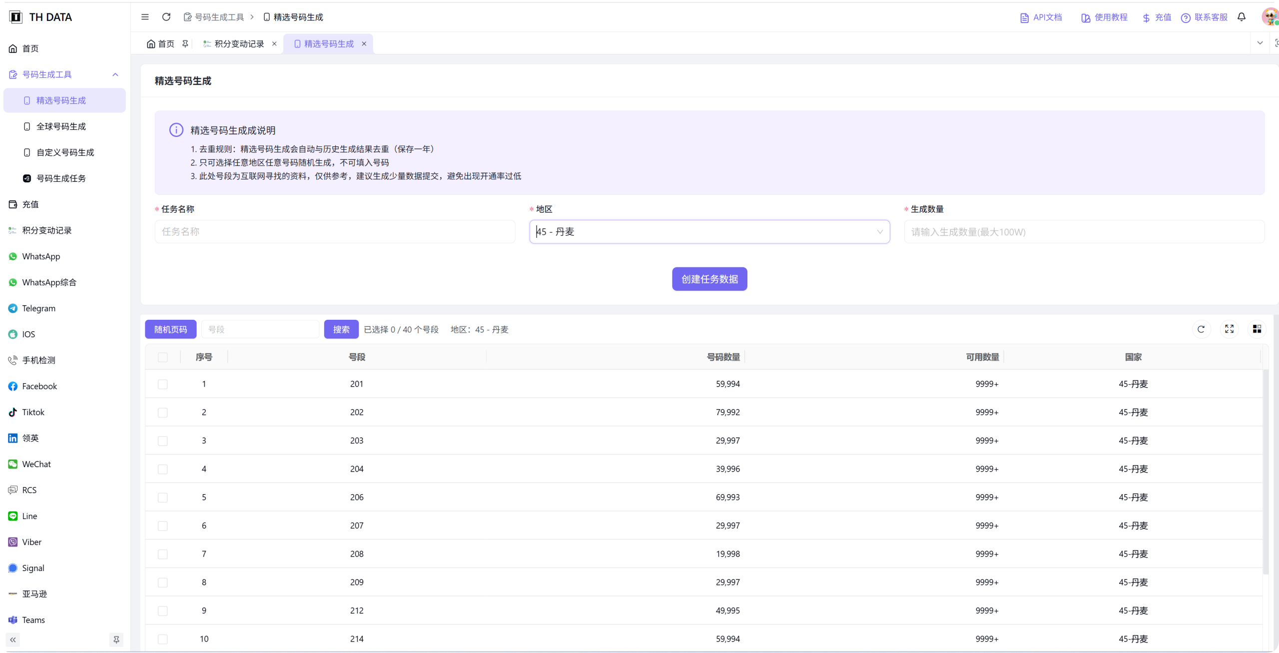Open fullscreen table view icon

tap(1230, 329)
